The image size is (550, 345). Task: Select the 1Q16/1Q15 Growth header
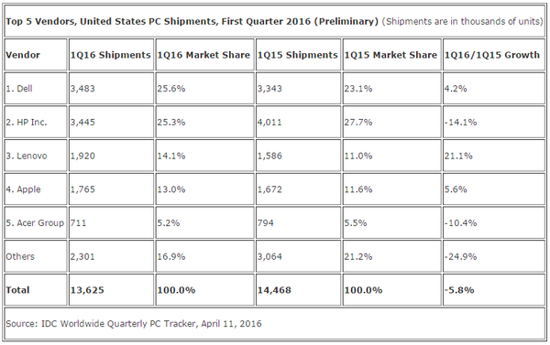click(x=494, y=55)
